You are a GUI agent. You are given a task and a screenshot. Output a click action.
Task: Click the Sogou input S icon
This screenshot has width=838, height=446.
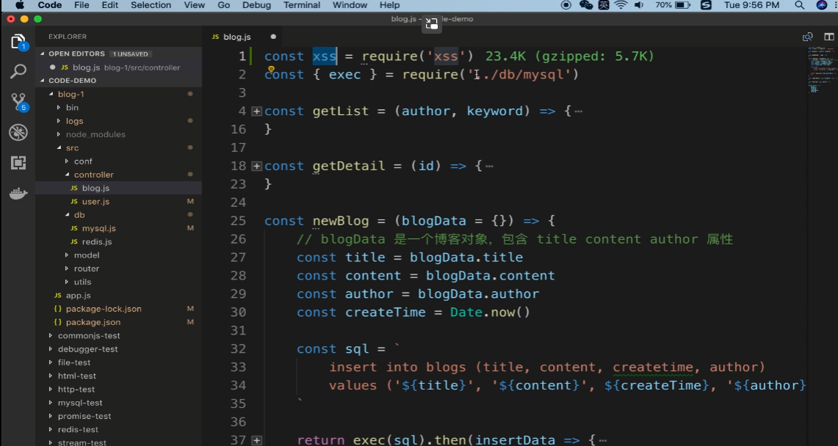pyautogui.click(x=706, y=5)
